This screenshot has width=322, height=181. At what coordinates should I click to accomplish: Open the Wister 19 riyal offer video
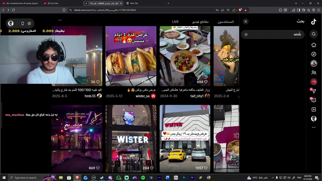pyautogui.click(x=185, y=139)
